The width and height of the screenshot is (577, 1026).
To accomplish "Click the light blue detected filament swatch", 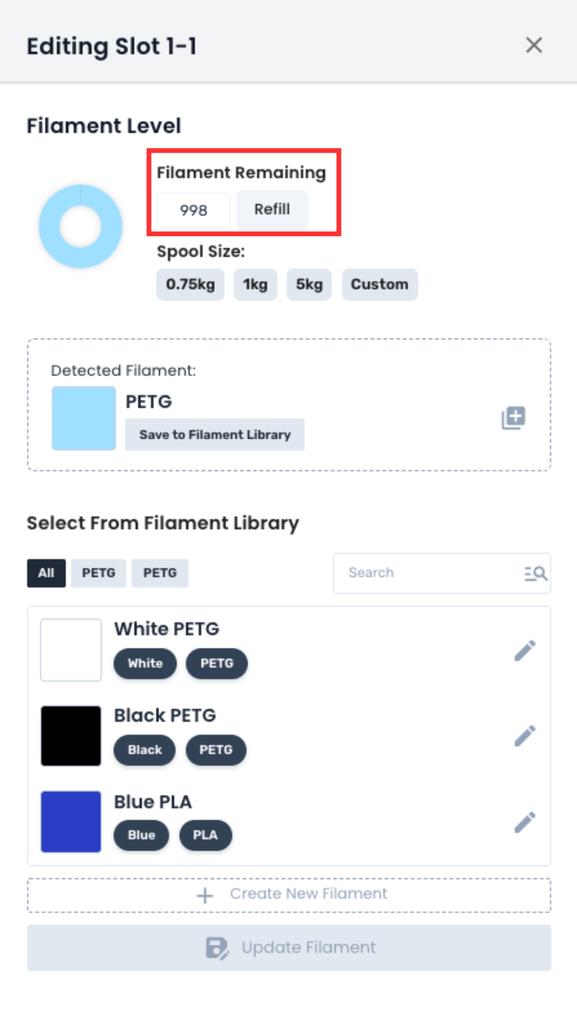I will click(x=84, y=418).
